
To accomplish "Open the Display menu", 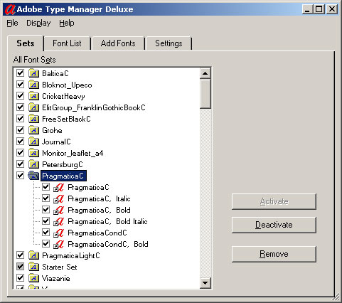I will (x=38, y=23).
